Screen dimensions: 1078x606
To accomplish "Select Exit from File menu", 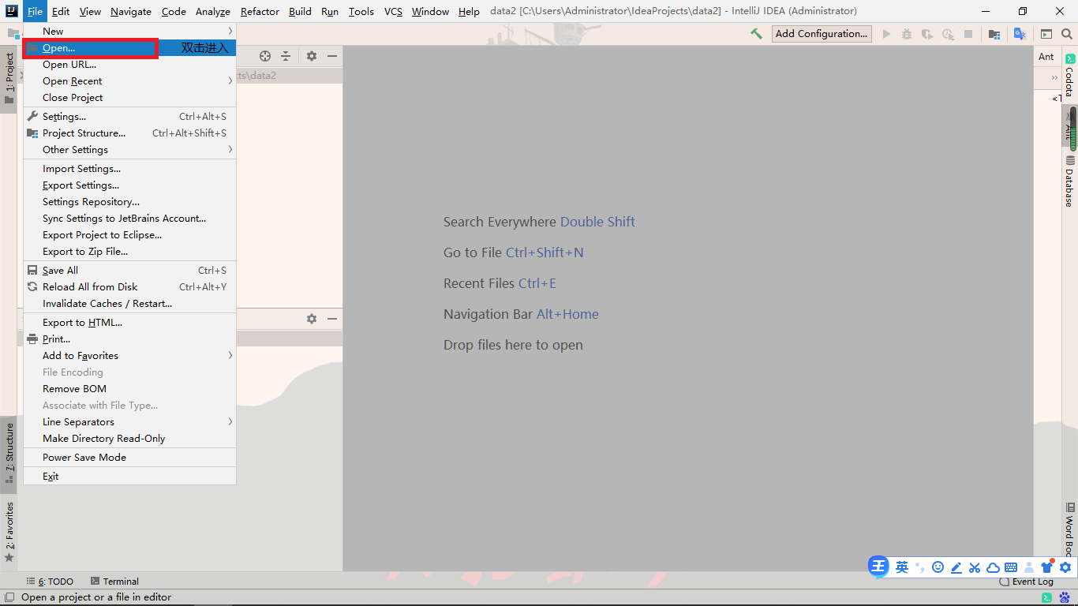I will tap(129, 477).
